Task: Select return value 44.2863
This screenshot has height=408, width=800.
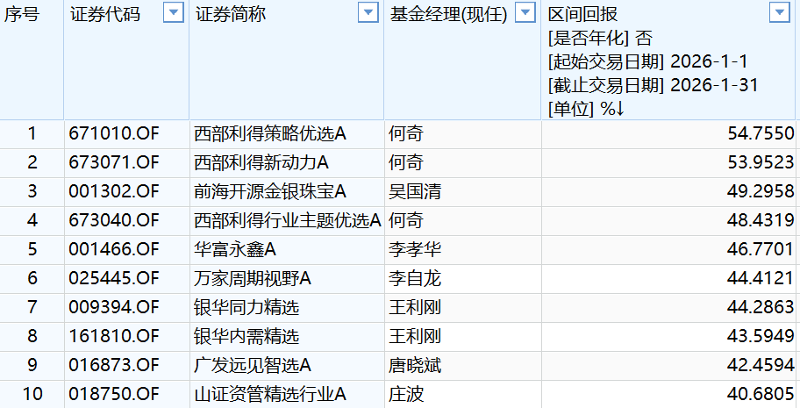Action: pyautogui.click(x=761, y=307)
